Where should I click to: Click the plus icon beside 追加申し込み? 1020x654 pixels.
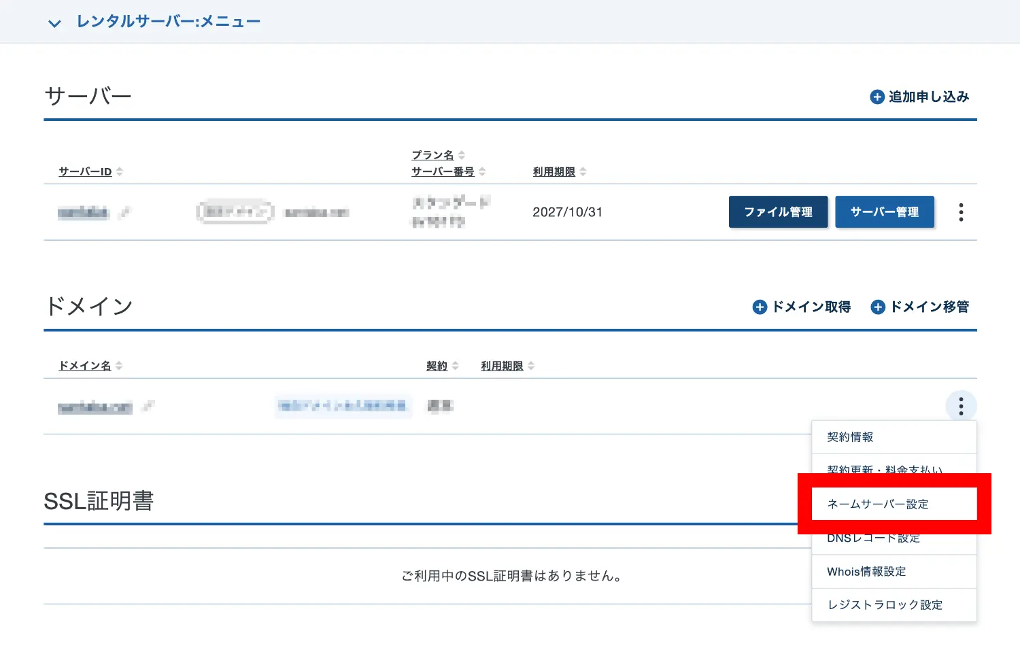[x=877, y=97]
